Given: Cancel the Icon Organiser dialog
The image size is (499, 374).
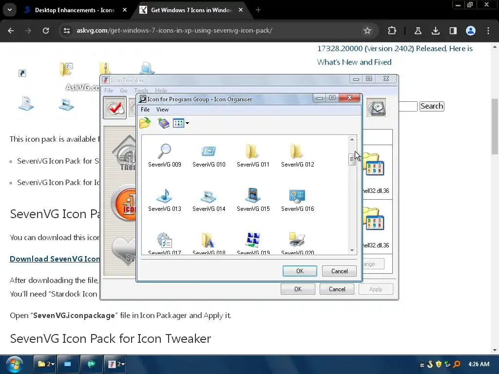Looking at the screenshot, I should 339,271.
